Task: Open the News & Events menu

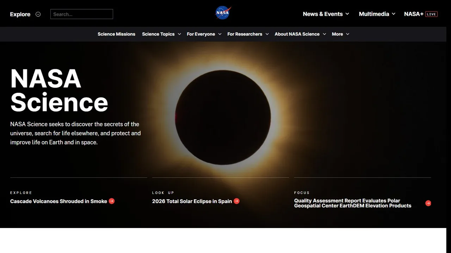Action: pyautogui.click(x=323, y=14)
